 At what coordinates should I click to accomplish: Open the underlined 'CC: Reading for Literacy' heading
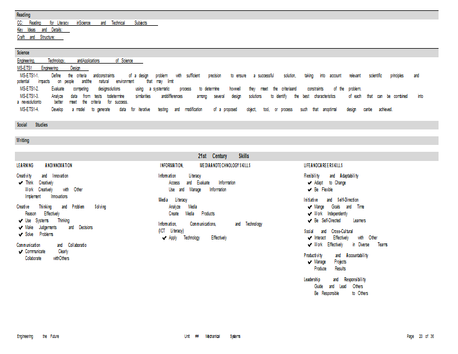click(x=88, y=23)
